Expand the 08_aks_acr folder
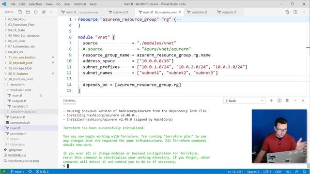Image resolution: width=310 pixels, height=174 pixels. [15, 52]
